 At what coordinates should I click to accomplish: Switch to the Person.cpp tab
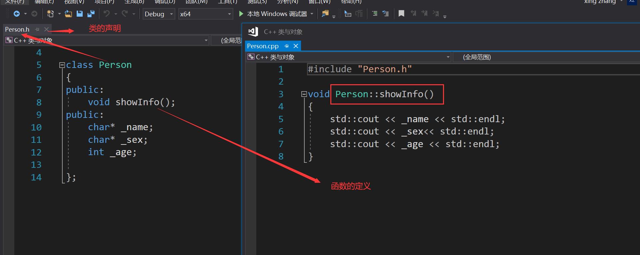click(x=263, y=46)
